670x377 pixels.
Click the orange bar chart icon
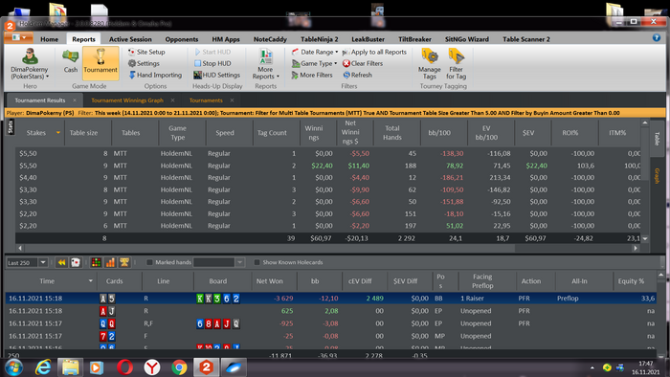pyautogui.click(x=110, y=262)
